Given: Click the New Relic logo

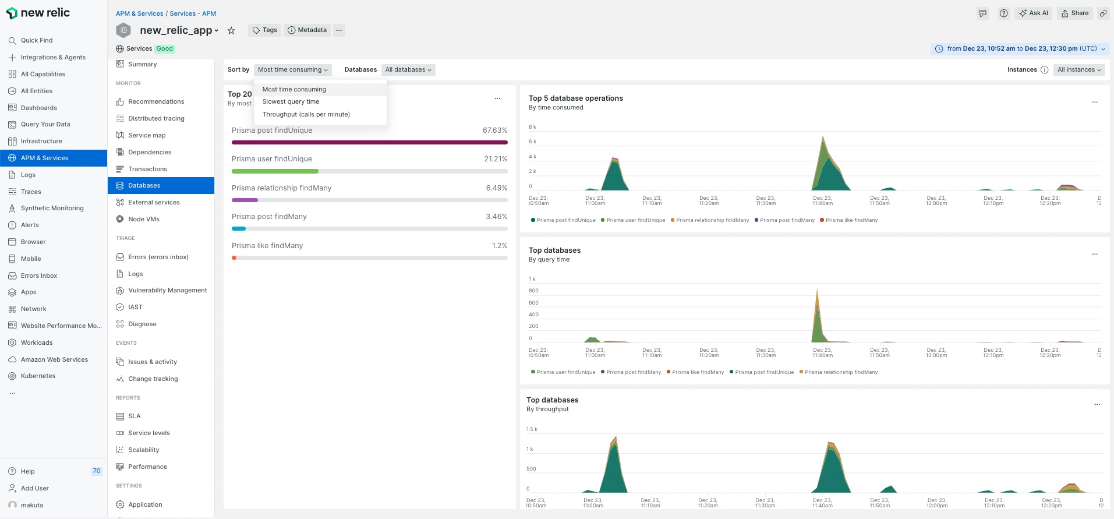Looking at the screenshot, I should 38,13.
